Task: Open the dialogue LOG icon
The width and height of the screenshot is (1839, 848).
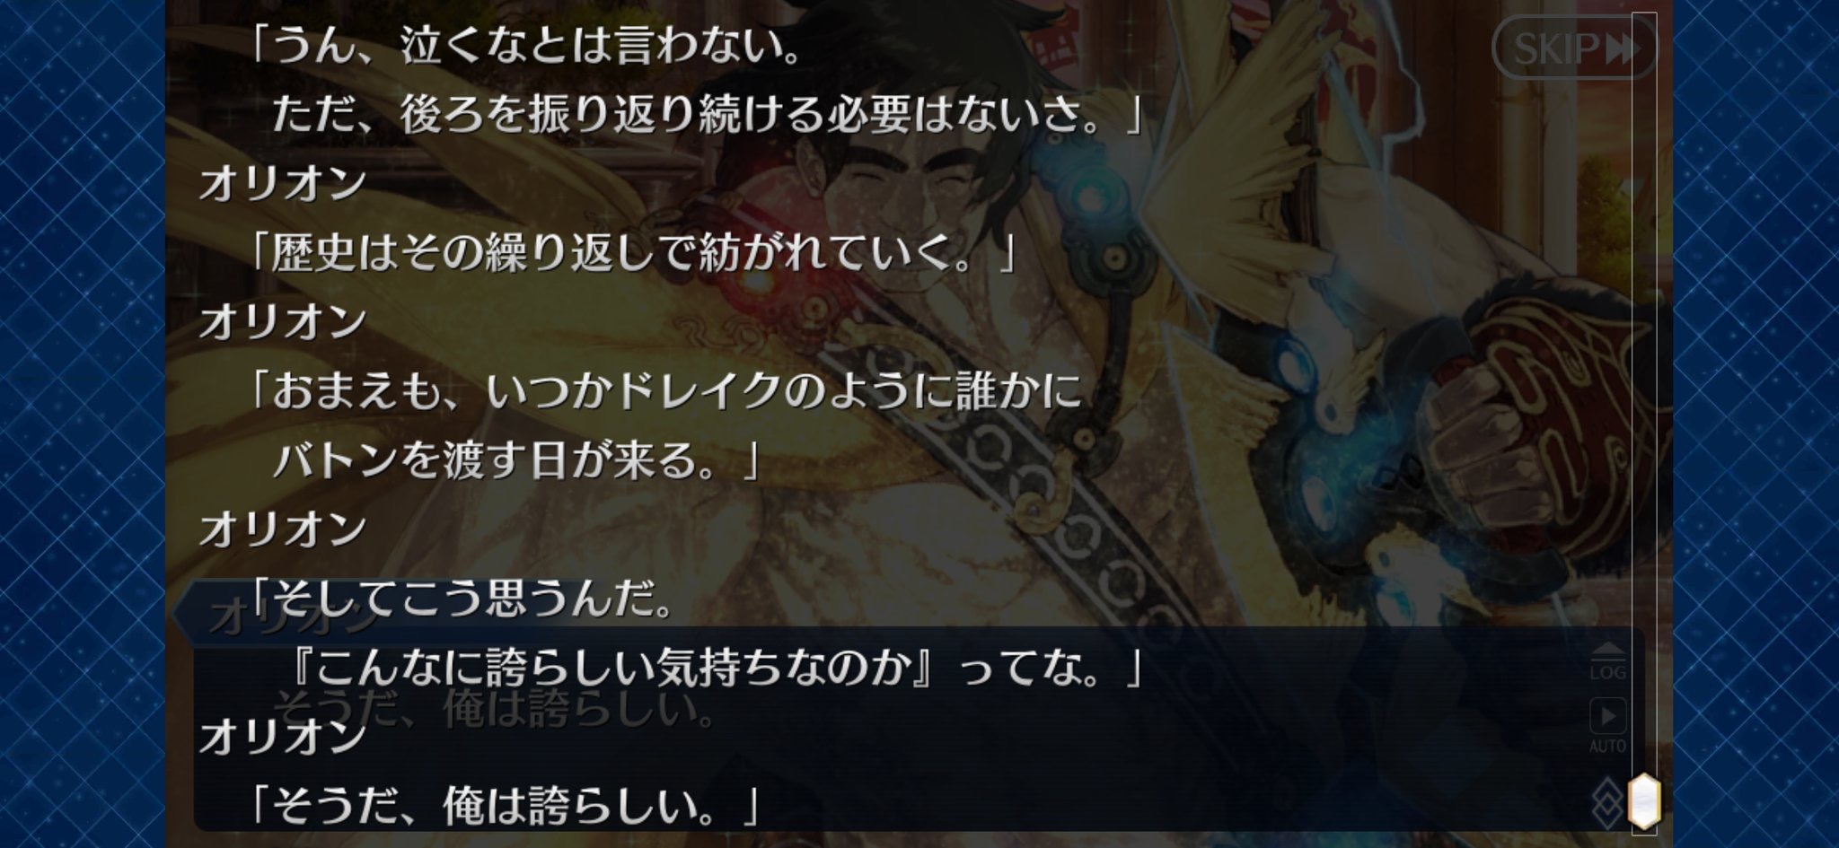Action: point(1607,661)
